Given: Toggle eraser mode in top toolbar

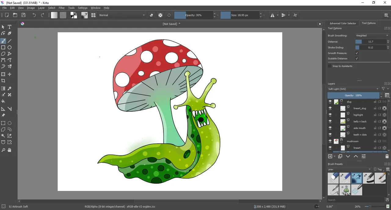Looking at the screenshot, I should tap(152, 15).
